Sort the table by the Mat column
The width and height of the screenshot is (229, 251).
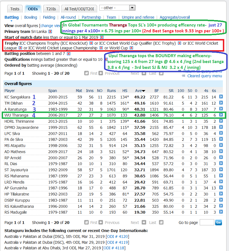pos(79,91)
